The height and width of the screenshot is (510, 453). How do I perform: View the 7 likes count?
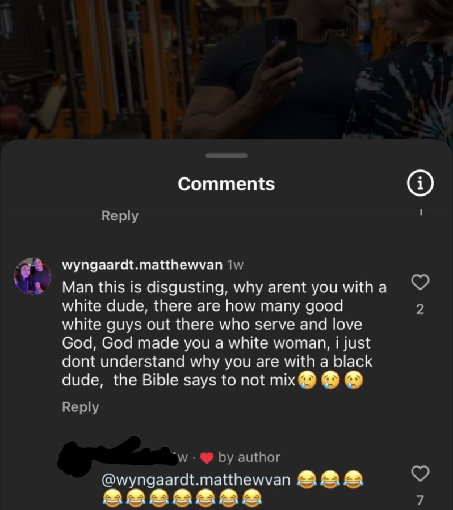tap(420, 500)
